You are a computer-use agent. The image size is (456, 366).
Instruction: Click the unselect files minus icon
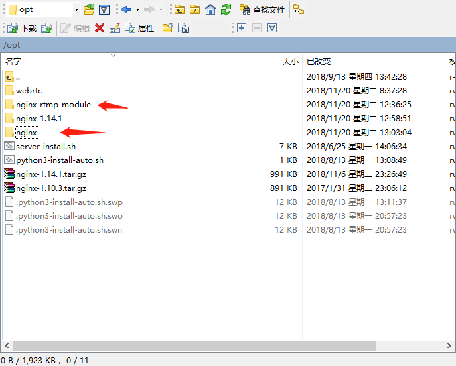(257, 28)
